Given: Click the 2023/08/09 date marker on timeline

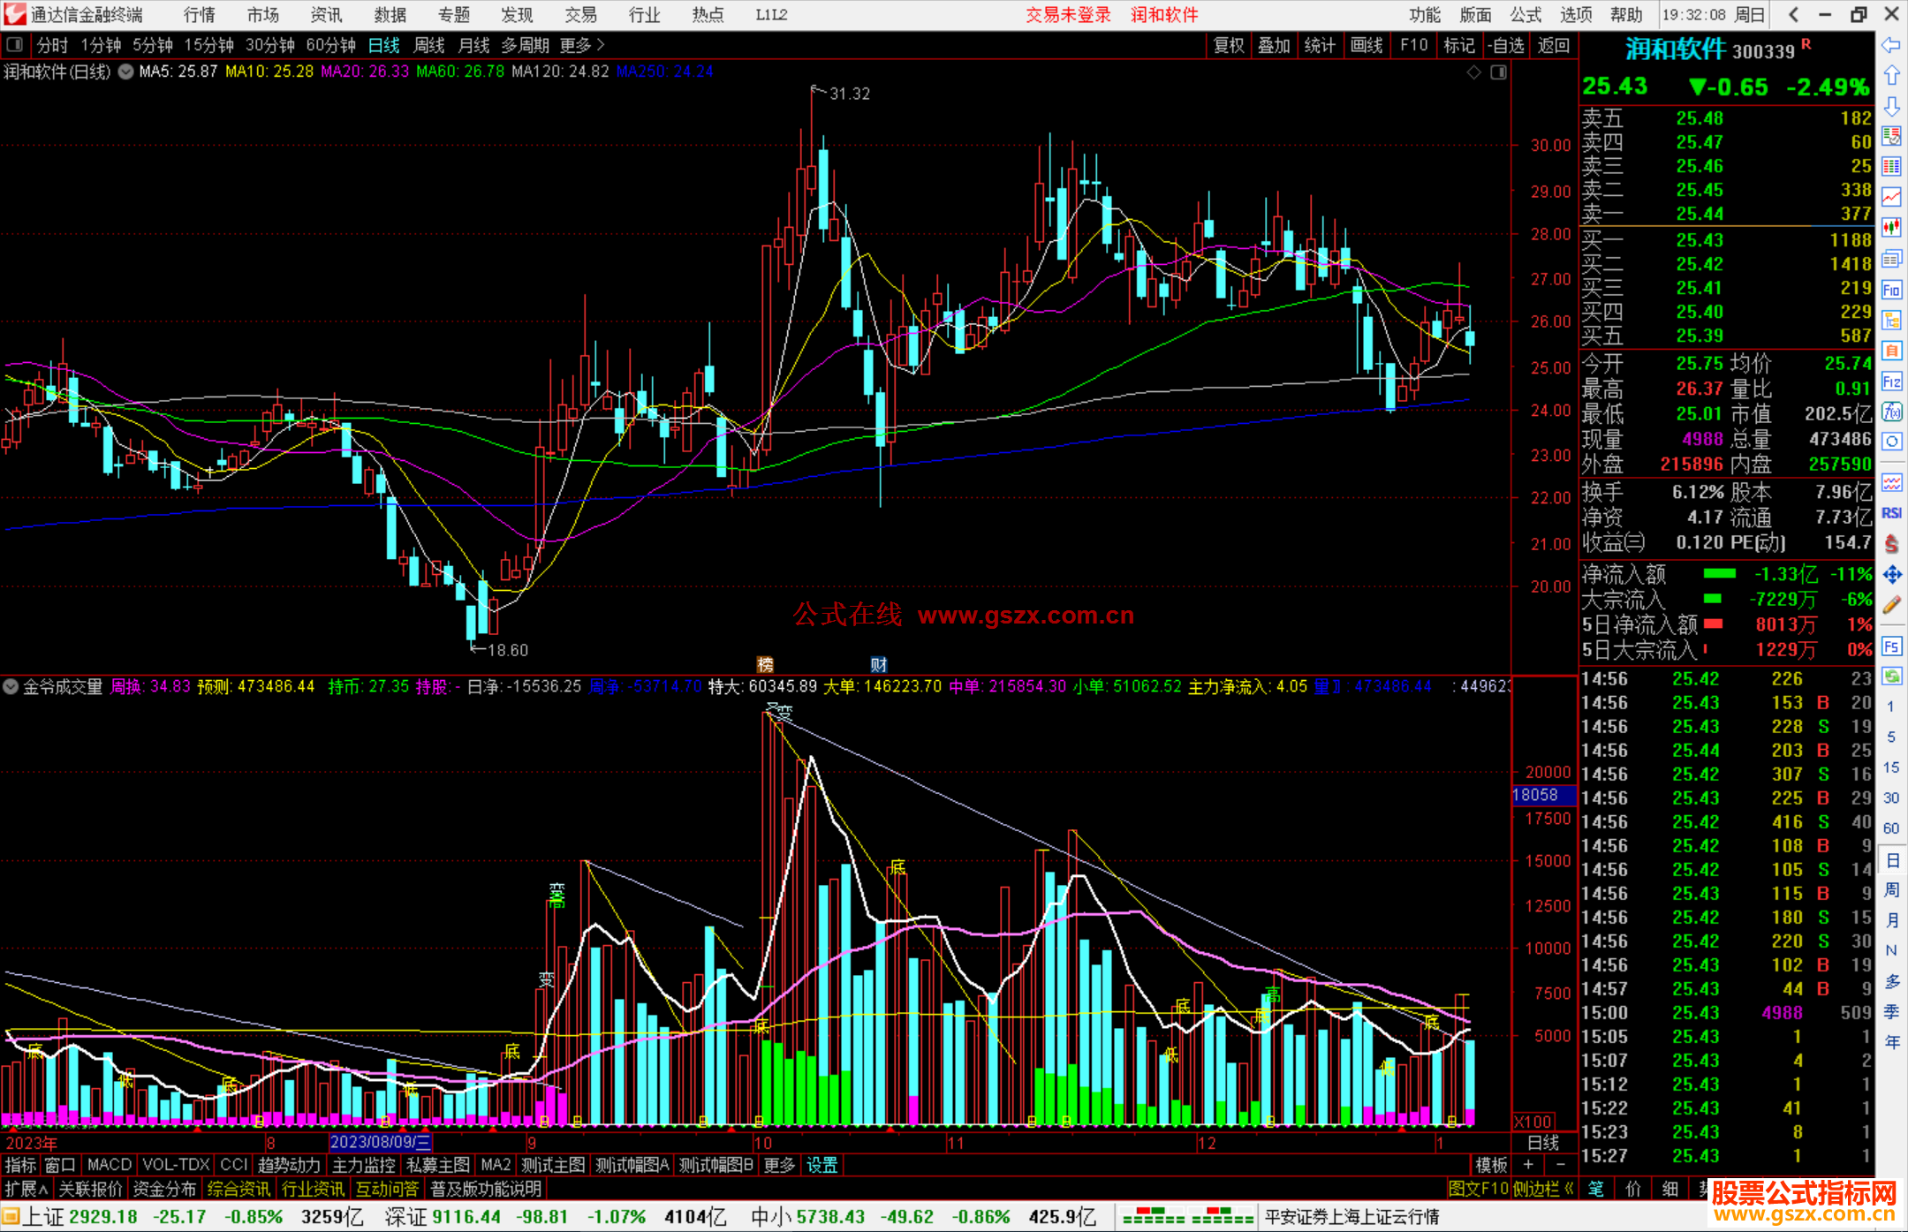Looking at the screenshot, I should [x=380, y=1142].
